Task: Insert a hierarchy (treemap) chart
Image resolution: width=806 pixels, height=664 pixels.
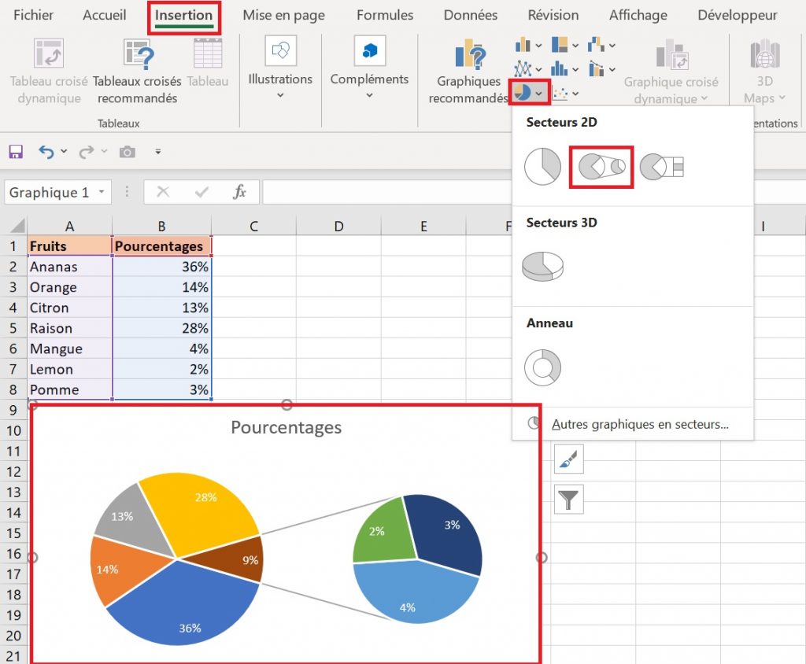Action: click(x=560, y=45)
